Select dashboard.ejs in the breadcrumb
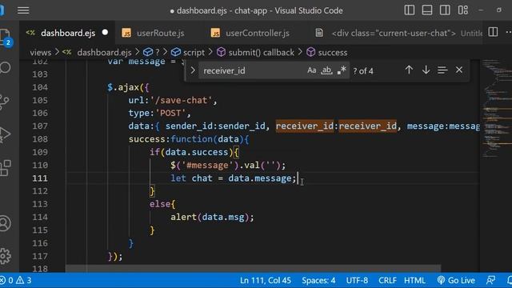 [104, 53]
